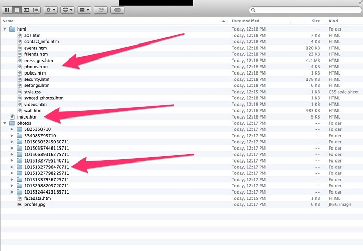Switch to column view in toolbar

[26, 10]
